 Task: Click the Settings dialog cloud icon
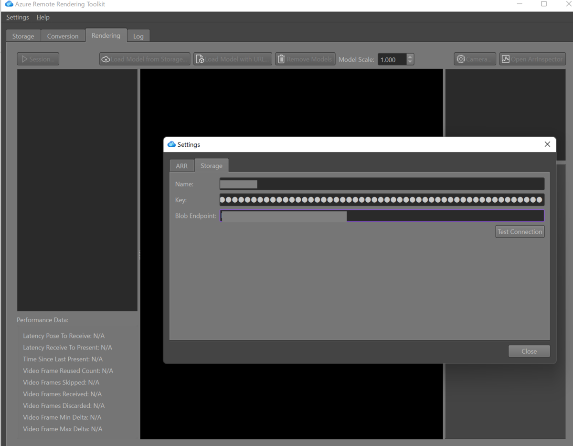(x=171, y=144)
